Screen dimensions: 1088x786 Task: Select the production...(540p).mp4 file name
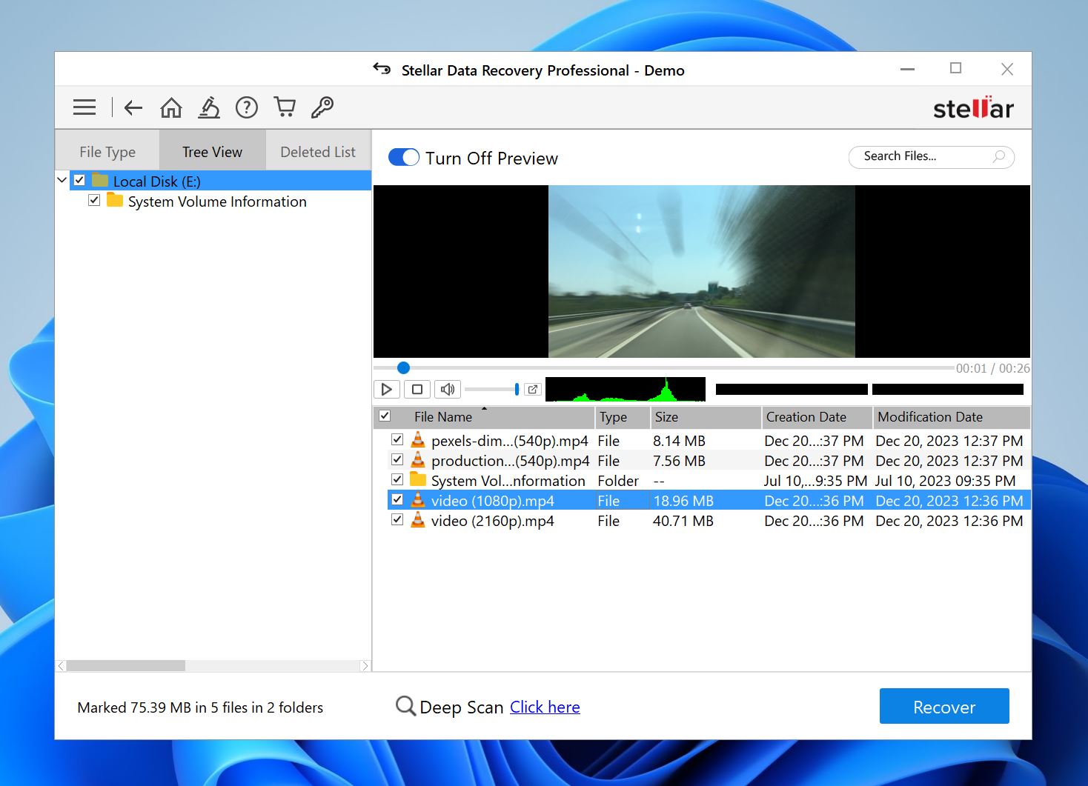pyautogui.click(x=511, y=461)
